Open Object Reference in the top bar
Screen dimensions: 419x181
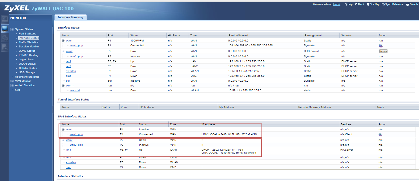tap(393, 4)
